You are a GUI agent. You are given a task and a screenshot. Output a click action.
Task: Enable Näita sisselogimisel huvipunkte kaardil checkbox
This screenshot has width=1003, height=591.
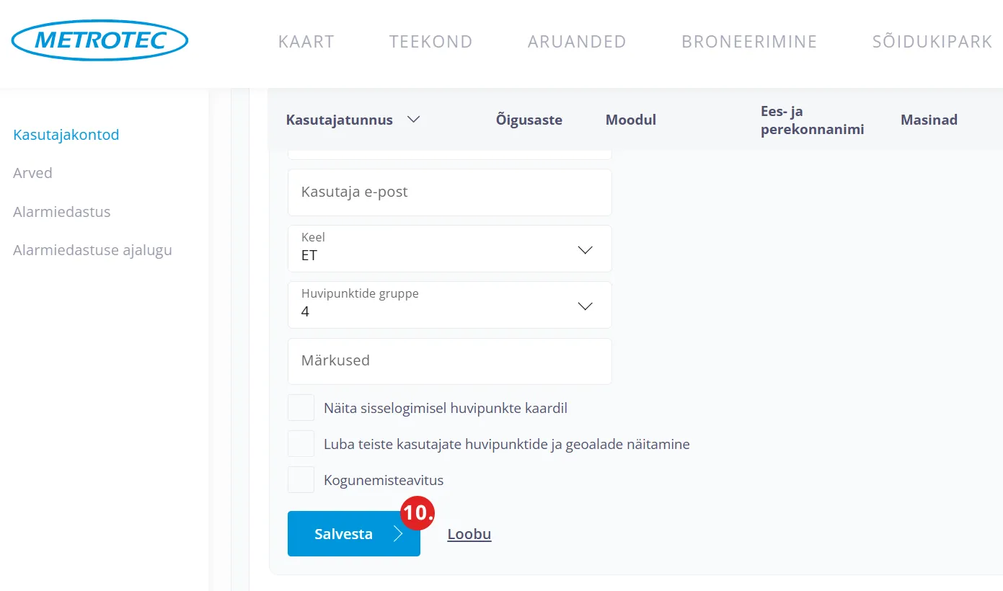(301, 408)
